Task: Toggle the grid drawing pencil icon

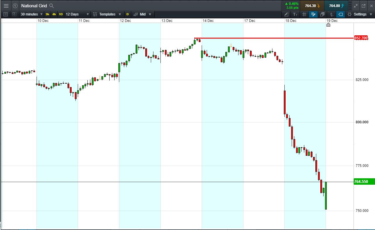Action: 313,14
